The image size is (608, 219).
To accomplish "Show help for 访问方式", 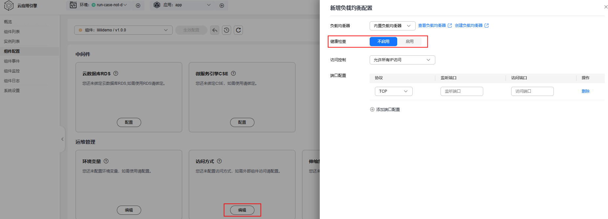I will (x=219, y=161).
